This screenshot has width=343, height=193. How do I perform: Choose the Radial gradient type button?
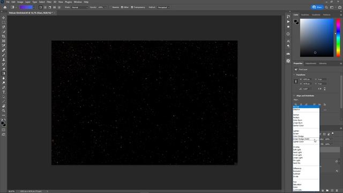[x=45, y=7]
